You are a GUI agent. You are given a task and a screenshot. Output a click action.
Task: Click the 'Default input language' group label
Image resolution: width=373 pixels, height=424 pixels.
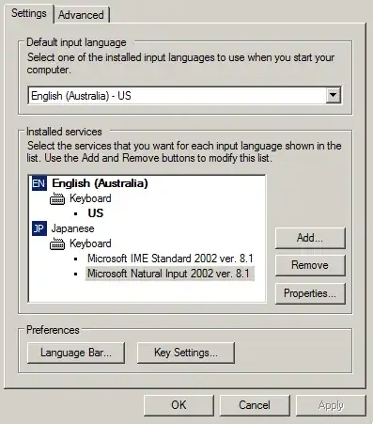point(76,42)
